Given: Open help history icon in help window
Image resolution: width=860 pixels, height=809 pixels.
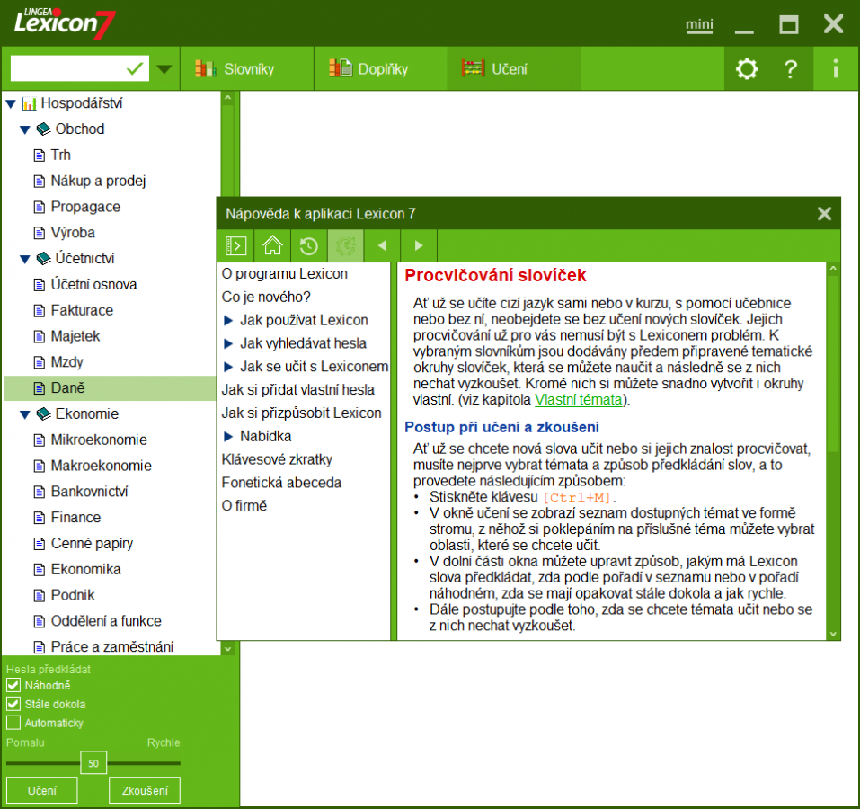Looking at the screenshot, I should click(x=308, y=244).
